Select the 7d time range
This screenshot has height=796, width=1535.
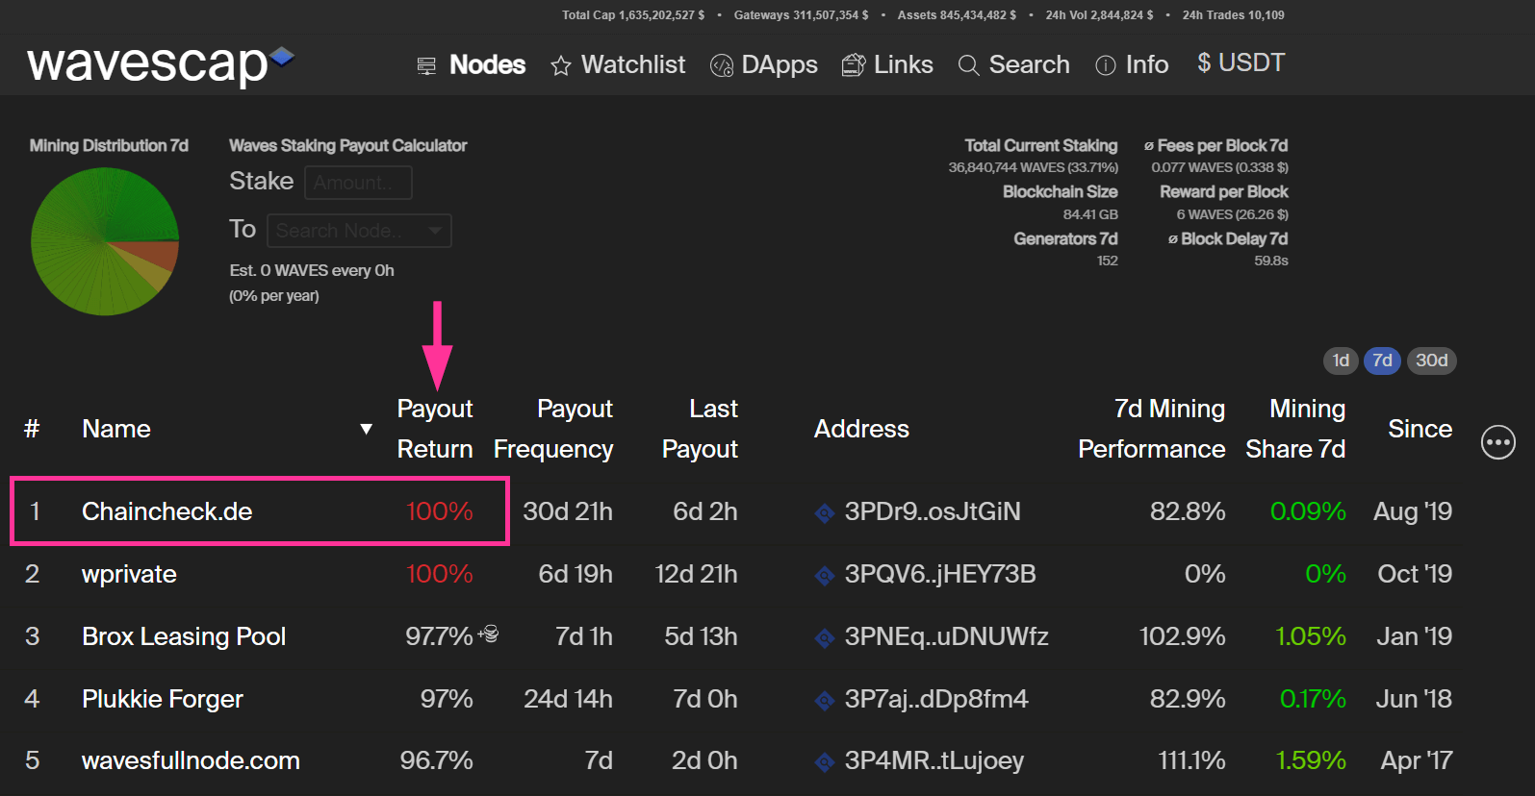pos(1382,361)
